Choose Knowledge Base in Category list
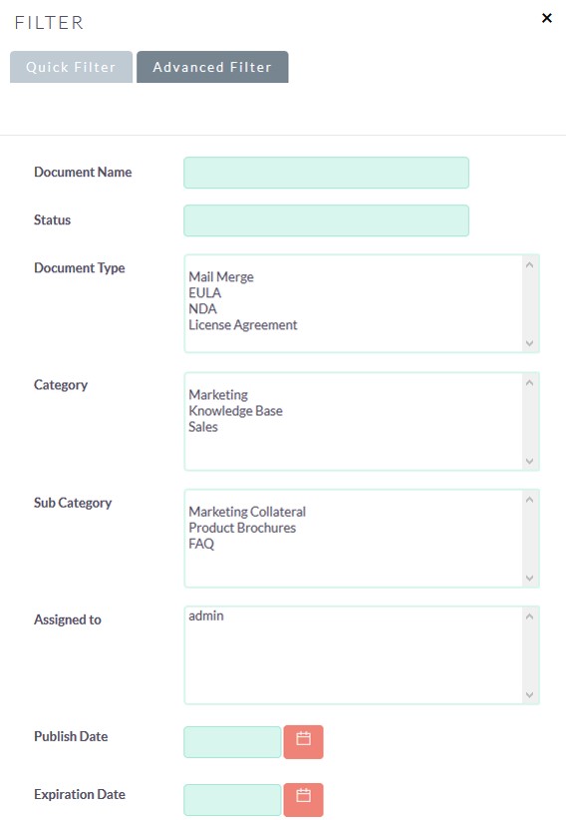 236,411
